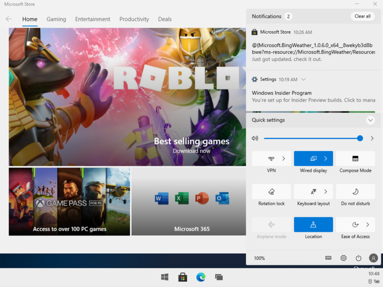Toggle Rotation lock tile
The height and width of the screenshot is (287, 383).
272,192
